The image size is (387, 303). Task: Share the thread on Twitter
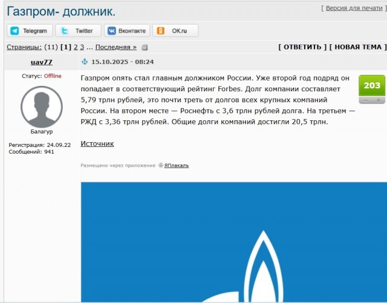click(78, 31)
